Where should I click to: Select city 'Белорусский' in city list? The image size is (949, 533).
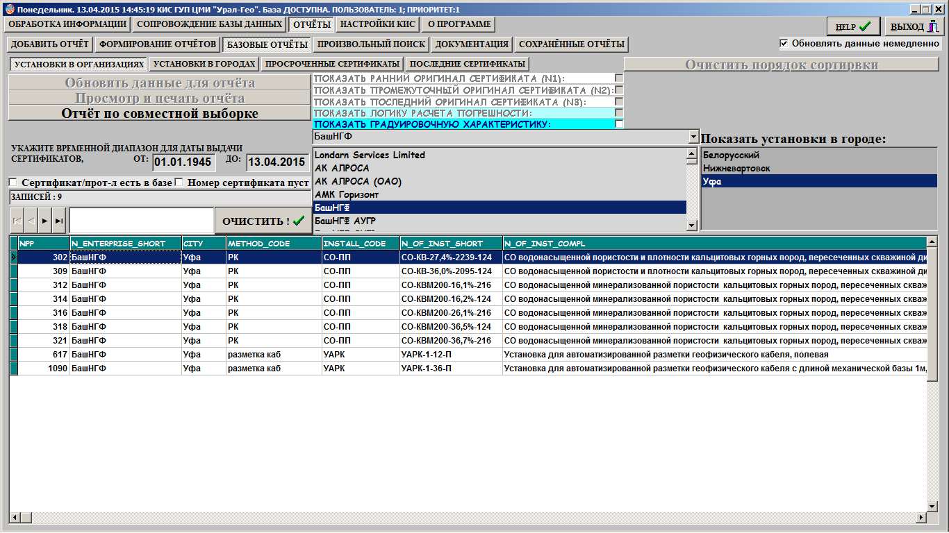(819, 155)
